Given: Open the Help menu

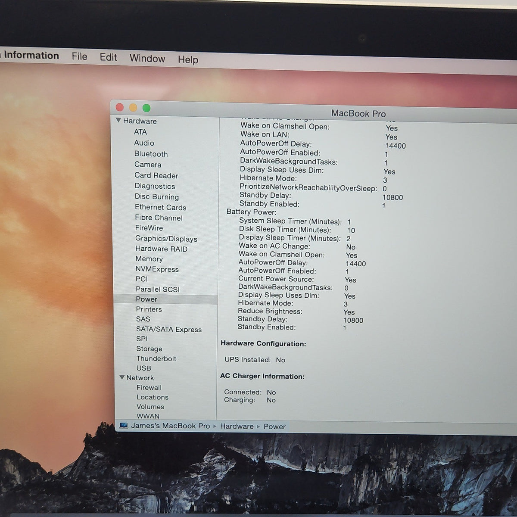Looking at the screenshot, I should coord(188,59).
